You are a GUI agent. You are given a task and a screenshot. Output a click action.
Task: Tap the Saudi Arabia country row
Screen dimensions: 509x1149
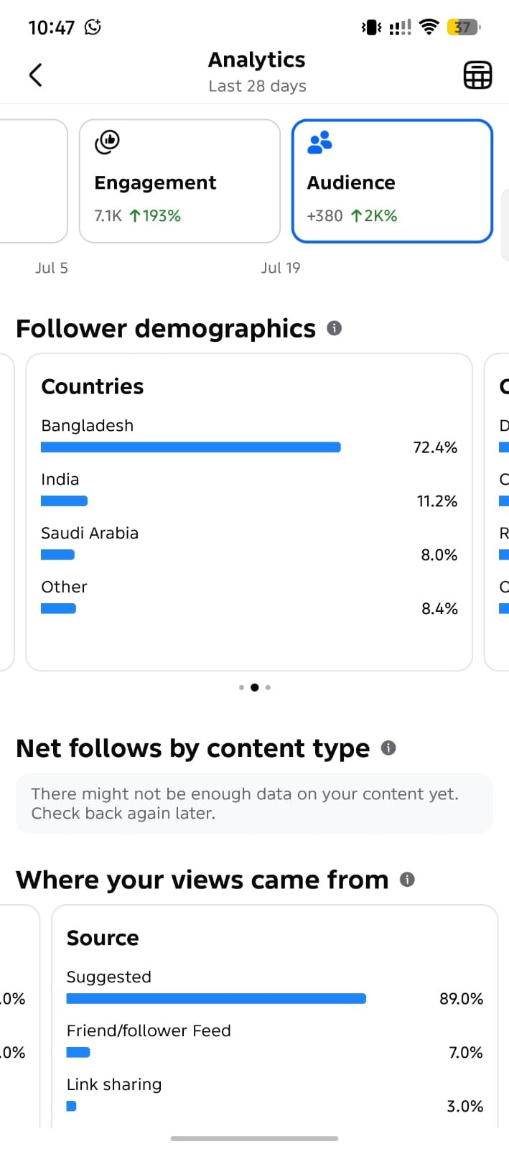(x=249, y=544)
